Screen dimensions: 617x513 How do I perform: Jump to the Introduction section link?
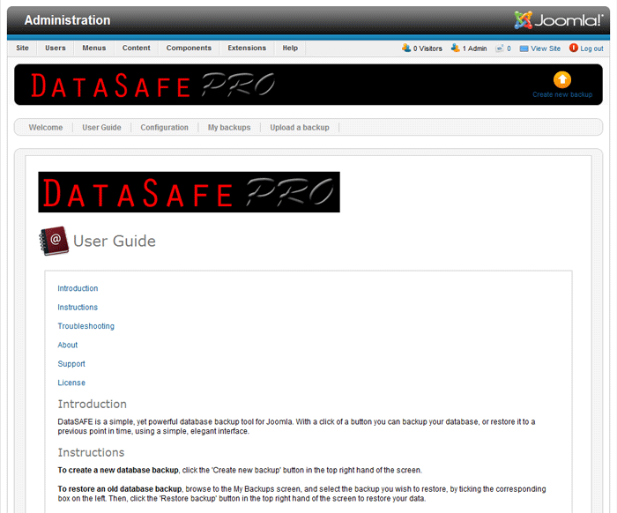pyautogui.click(x=78, y=288)
